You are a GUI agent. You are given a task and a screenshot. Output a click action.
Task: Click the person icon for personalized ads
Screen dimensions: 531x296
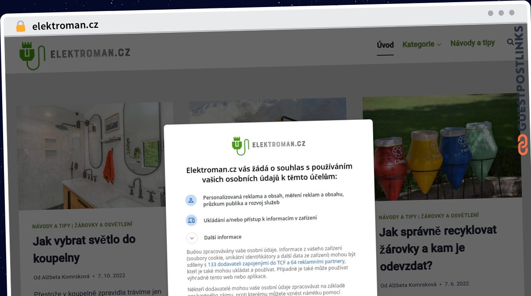tap(191, 200)
